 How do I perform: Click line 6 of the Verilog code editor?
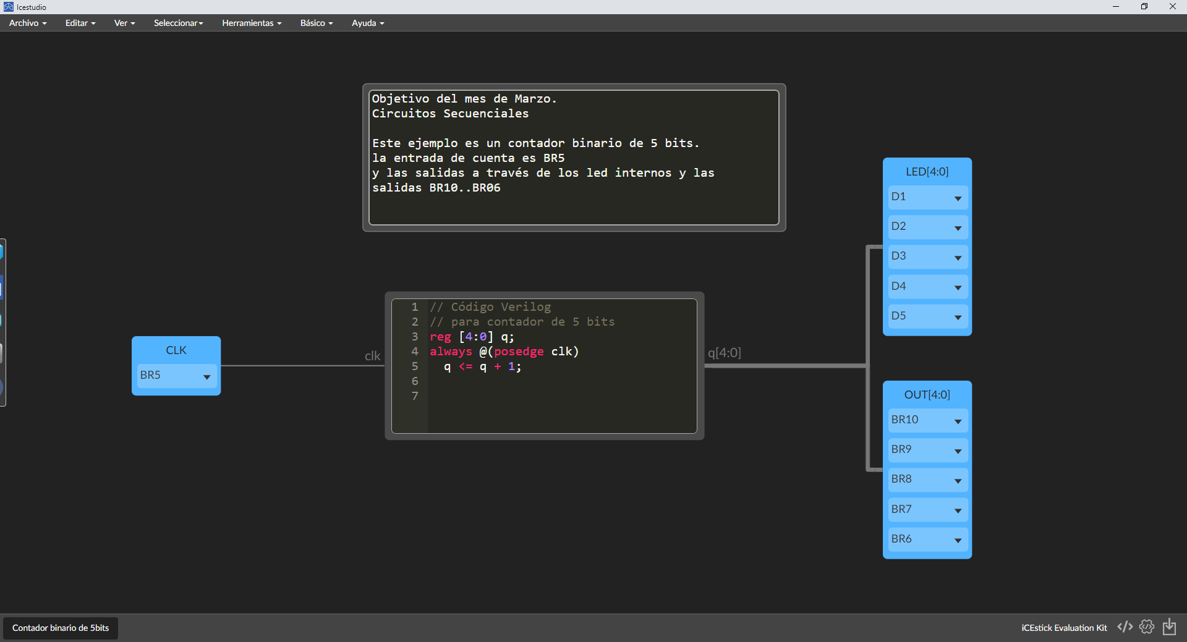coord(561,381)
